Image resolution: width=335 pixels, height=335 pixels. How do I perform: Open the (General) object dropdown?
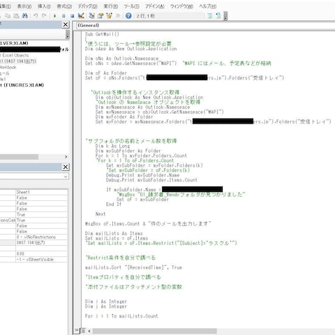click(204, 25)
